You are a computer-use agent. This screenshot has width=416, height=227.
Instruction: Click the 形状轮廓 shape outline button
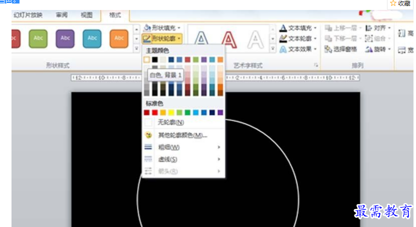pos(162,38)
